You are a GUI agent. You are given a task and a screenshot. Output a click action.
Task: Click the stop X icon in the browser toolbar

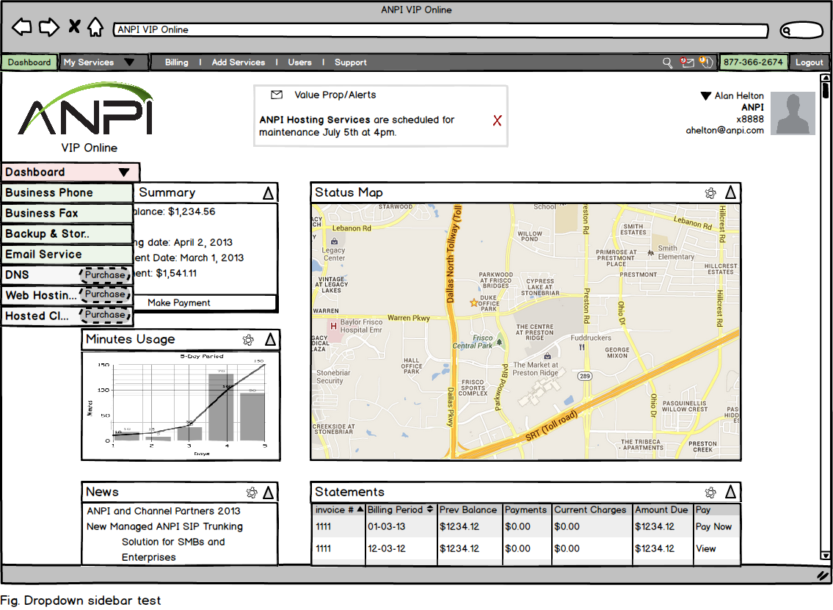coord(73,26)
